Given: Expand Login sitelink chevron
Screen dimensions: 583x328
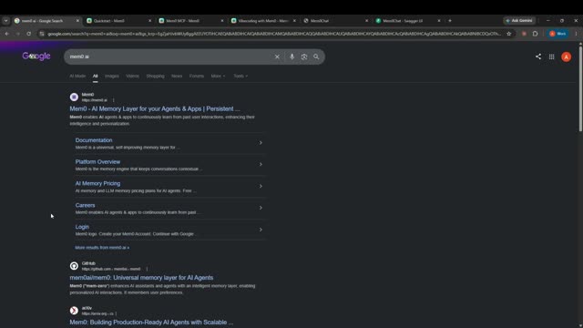Looking at the screenshot, I should coord(261,230).
